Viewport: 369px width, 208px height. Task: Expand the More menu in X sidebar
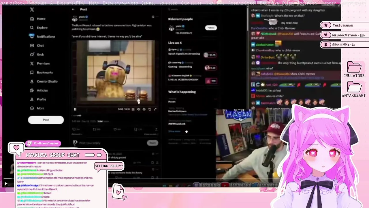[37, 108]
